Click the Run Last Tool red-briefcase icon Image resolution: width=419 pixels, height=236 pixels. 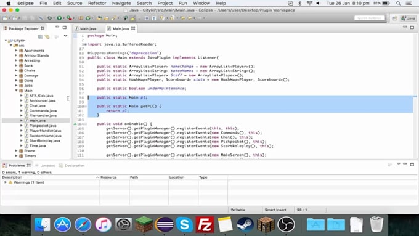click(69, 18)
